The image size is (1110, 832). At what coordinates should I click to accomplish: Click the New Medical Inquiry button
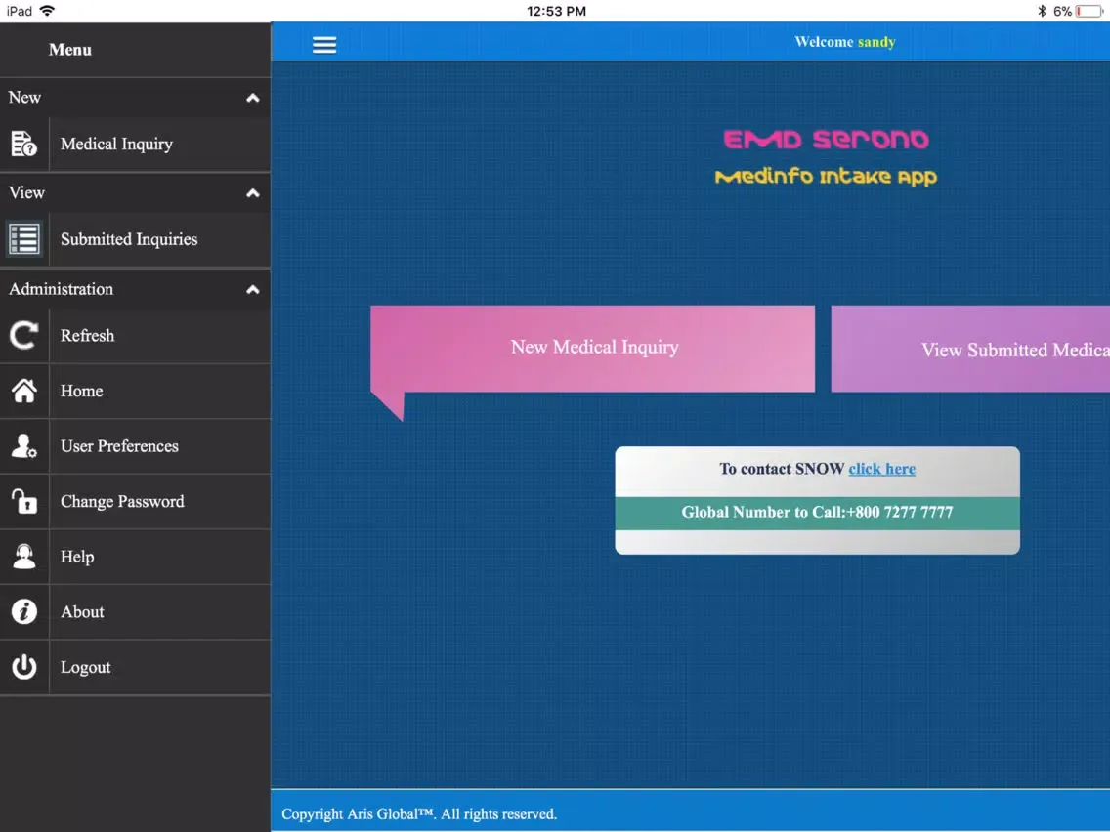pos(592,349)
